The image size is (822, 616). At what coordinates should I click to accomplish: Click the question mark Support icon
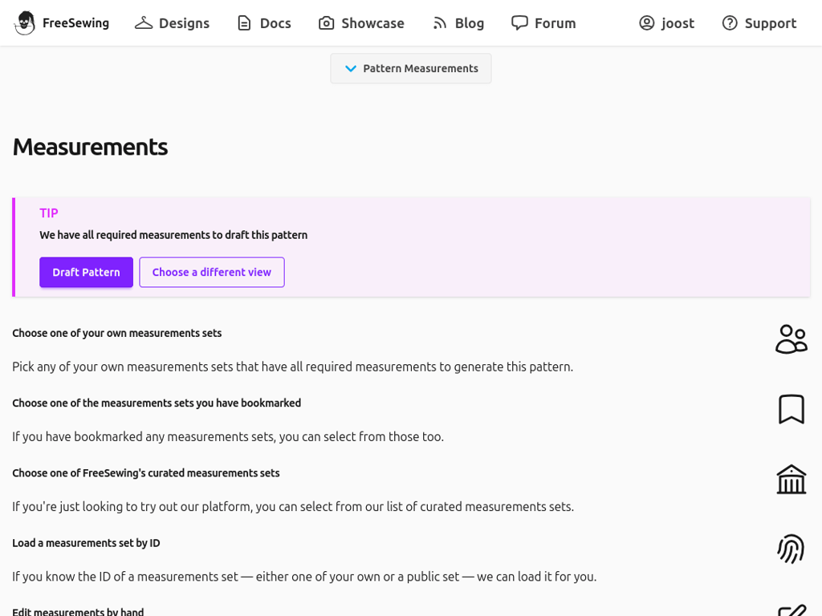[x=730, y=23]
